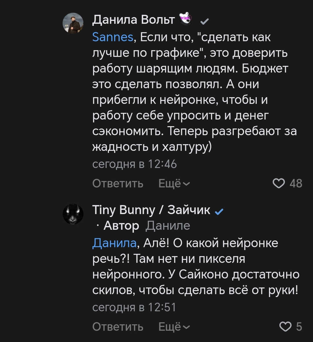
Task: Click the timestamp сегодня в 12:46
Action: (x=134, y=164)
